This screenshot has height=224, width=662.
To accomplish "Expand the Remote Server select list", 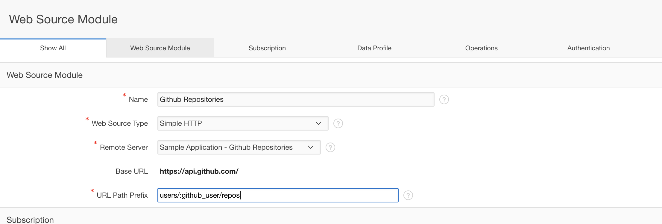I will [239, 147].
